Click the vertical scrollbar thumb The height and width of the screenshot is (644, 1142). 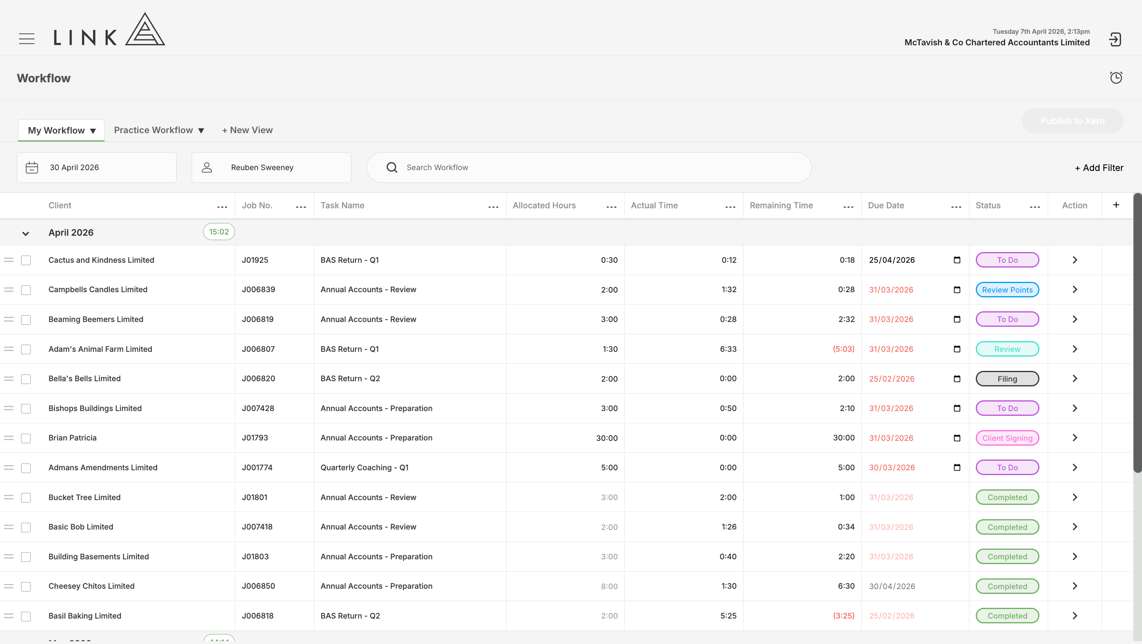pyautogui.click(x=1138, y=332)
